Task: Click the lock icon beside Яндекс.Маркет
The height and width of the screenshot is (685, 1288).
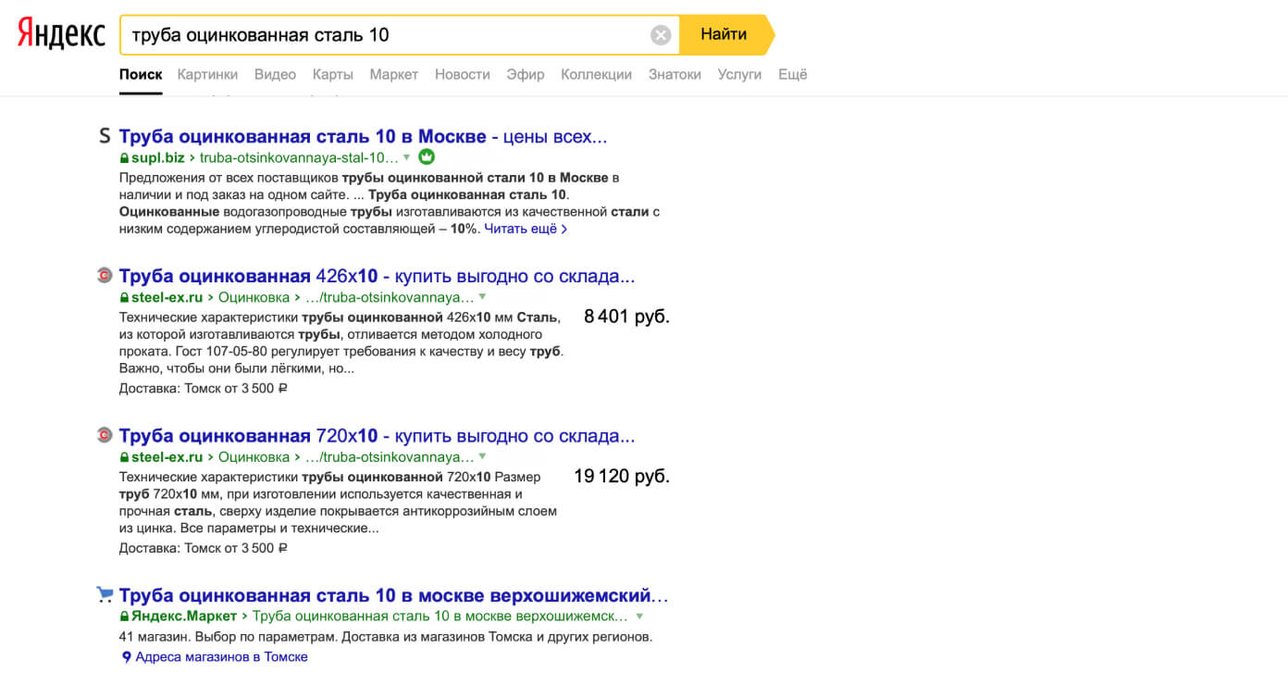Action: point(124,616)
